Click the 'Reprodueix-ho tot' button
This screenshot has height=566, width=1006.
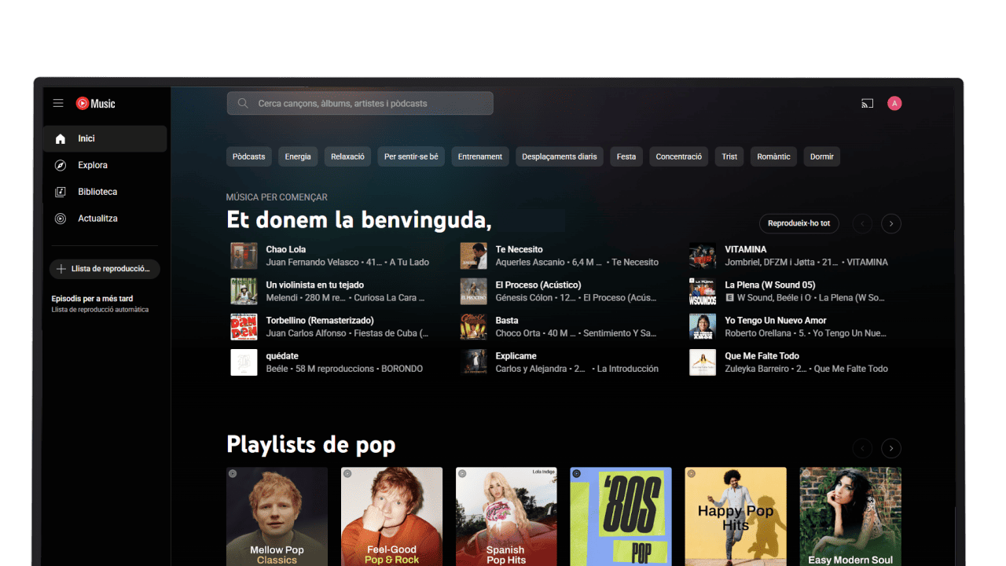[x=799, y=223]
